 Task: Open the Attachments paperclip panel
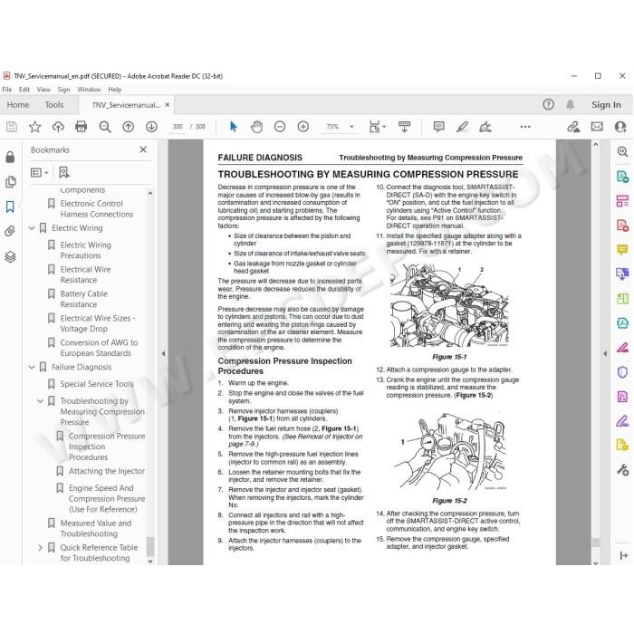[10, 231]
